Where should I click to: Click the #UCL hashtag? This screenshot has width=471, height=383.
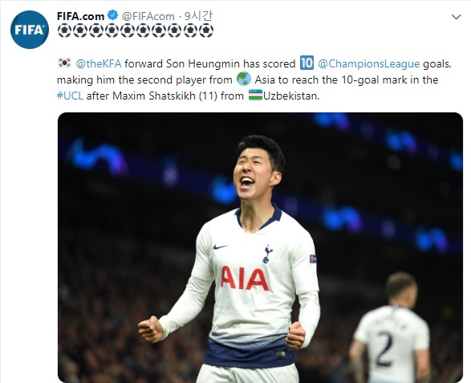pos(70,96)
